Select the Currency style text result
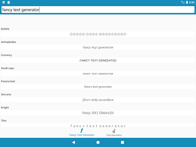This screenshot has height=147, width=196. click(x=98, y=60)
